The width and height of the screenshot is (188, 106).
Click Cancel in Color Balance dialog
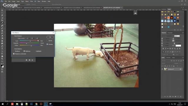click(50, 41)
